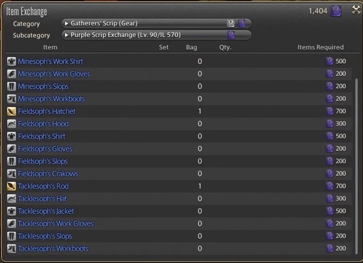Click the arrow beside Gatherers' Scrip (Gear)
Image resolution: width=363 pixels, height=263 pixels.
click(66, 23)
